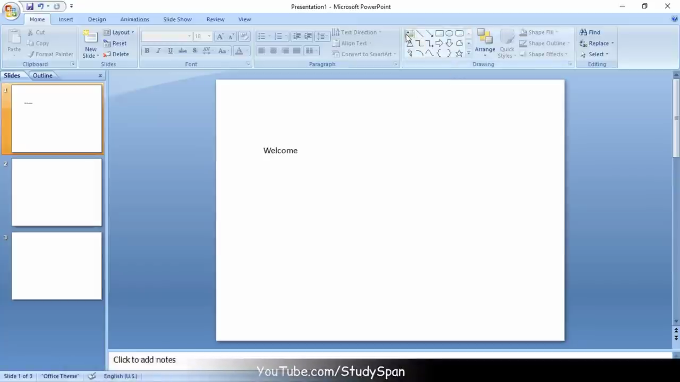This screenshot has width=680, height=382.
Task: Insert a New Slide
Action: (90, 44)
